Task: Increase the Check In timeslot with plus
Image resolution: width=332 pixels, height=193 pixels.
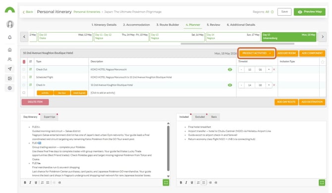Action: (269, 85)
